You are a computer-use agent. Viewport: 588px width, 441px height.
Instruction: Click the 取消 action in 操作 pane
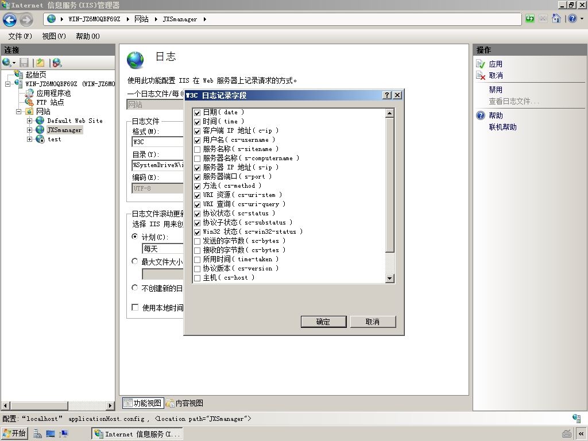click(x=496, y=75)
